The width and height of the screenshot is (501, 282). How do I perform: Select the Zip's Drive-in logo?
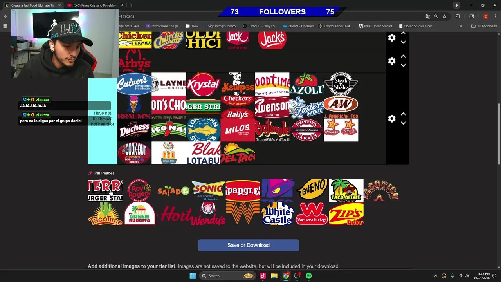[346, 214]
